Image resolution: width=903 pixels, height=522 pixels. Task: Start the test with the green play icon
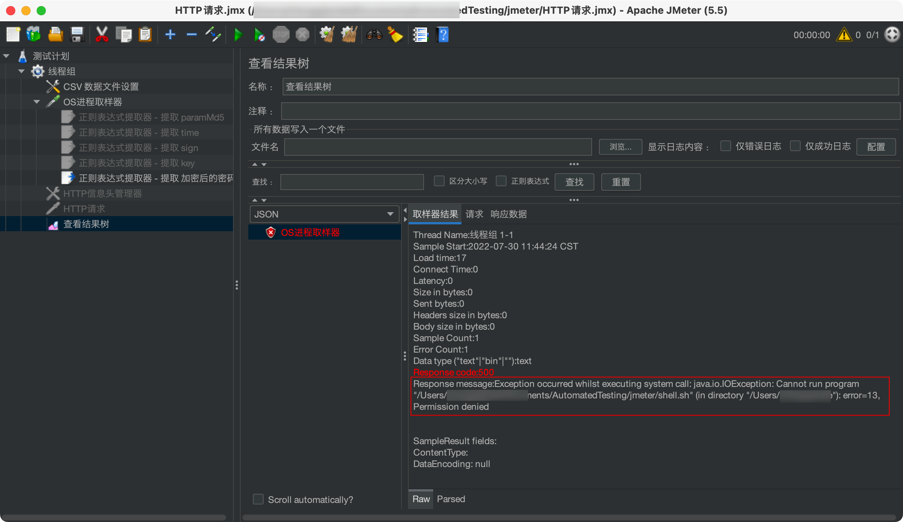tap(238, 35)
